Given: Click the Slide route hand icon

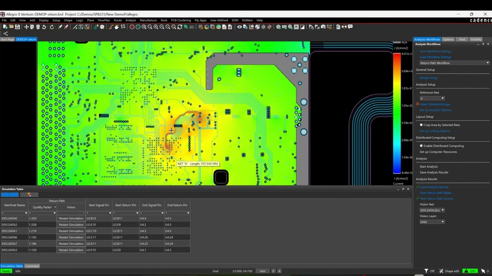Looking at the screenshot, I should (117, 27).
